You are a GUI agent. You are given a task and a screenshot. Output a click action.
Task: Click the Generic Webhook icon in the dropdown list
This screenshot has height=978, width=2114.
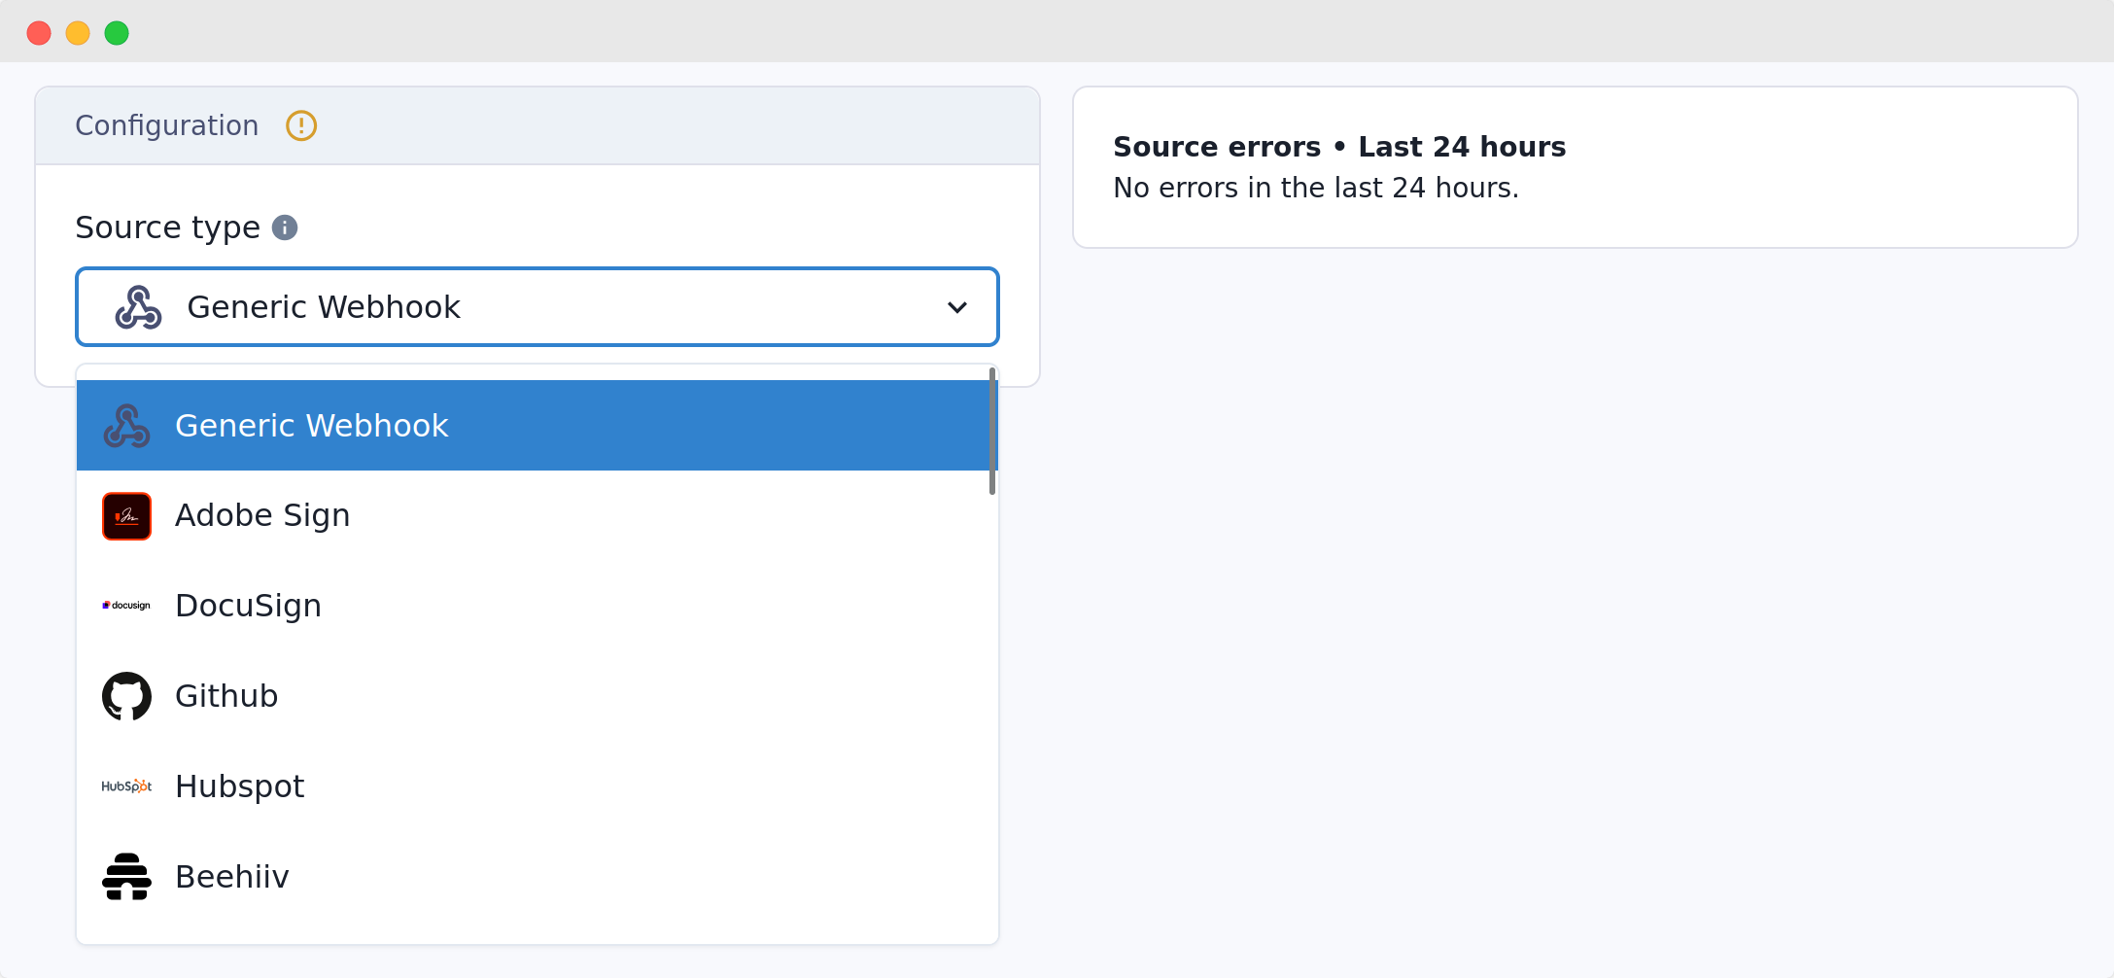125,426
